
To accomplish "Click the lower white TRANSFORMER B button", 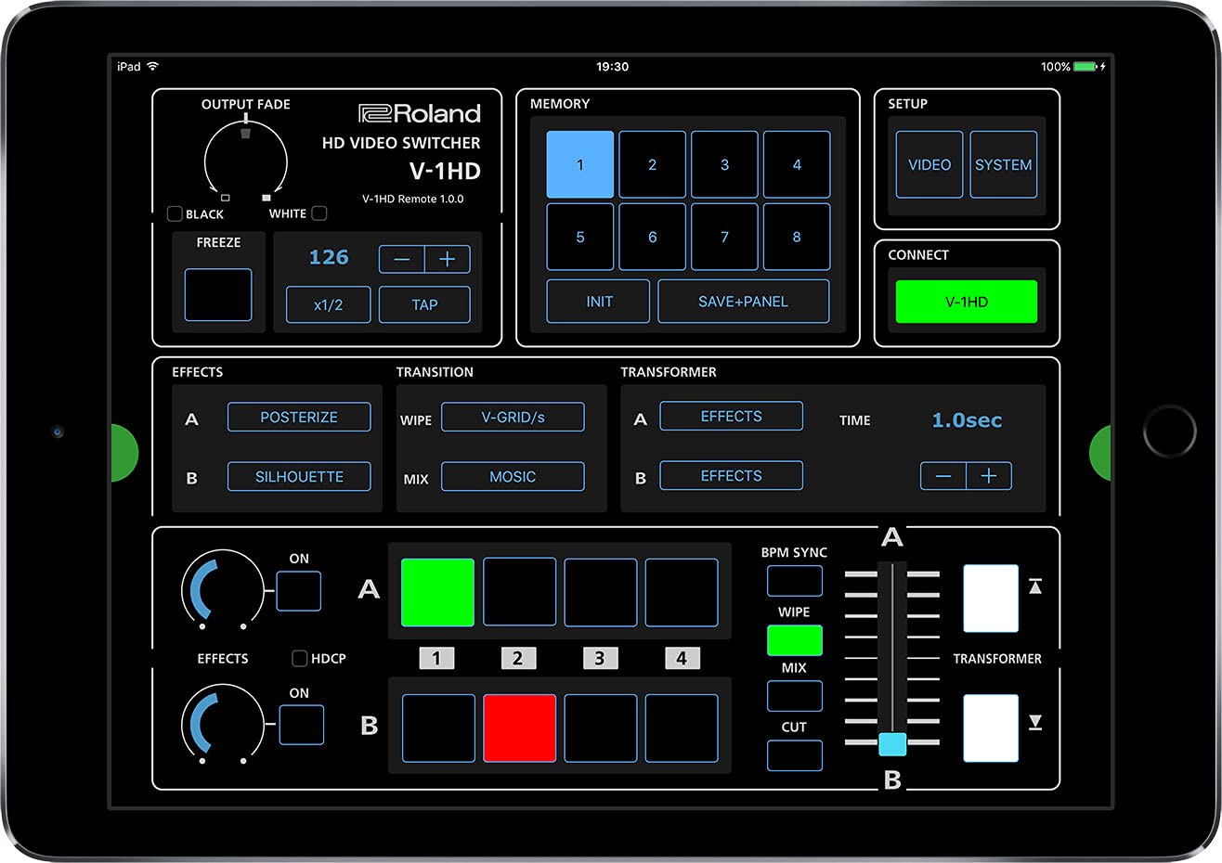I will click(x=991, y=728).
